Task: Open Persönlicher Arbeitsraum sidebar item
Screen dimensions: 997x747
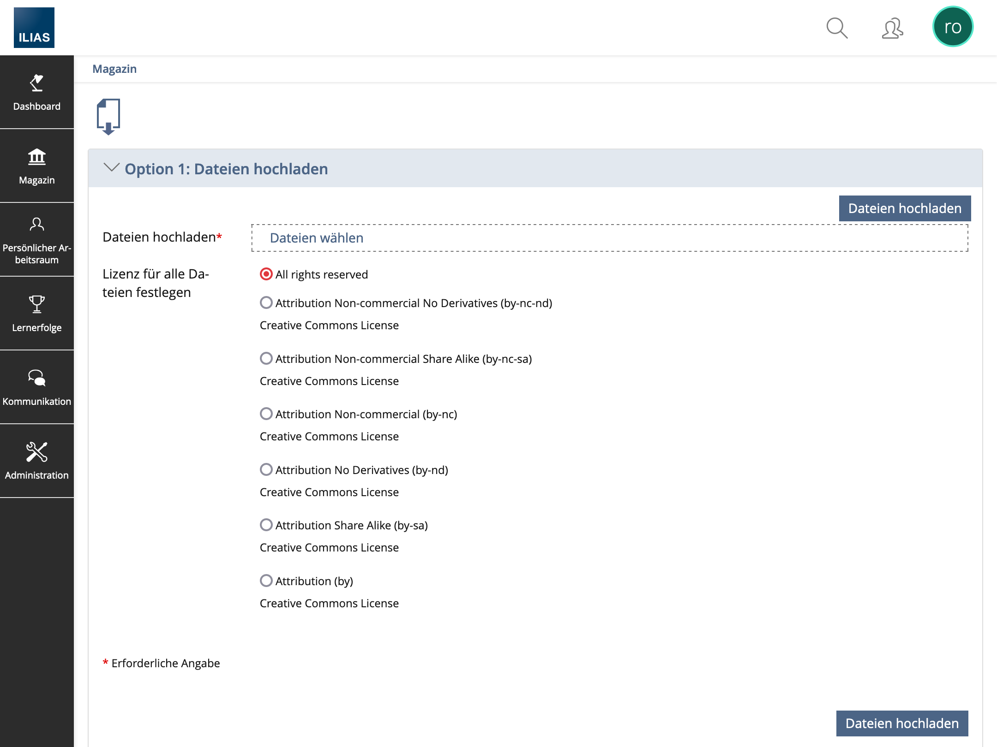Action: coord(37,240)
